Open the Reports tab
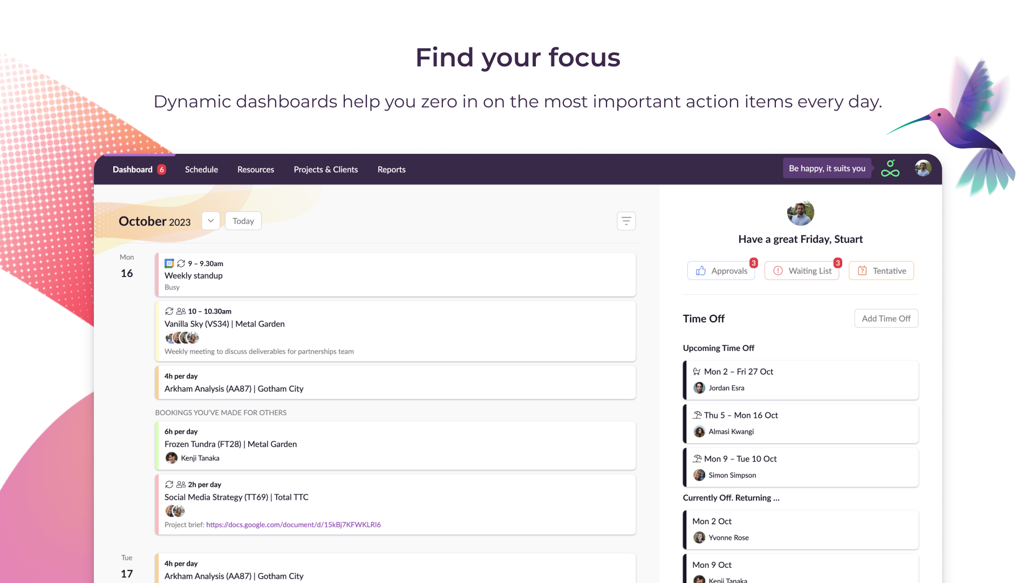The height and width of the screenshot is (583, 1036). pos(391,170)
